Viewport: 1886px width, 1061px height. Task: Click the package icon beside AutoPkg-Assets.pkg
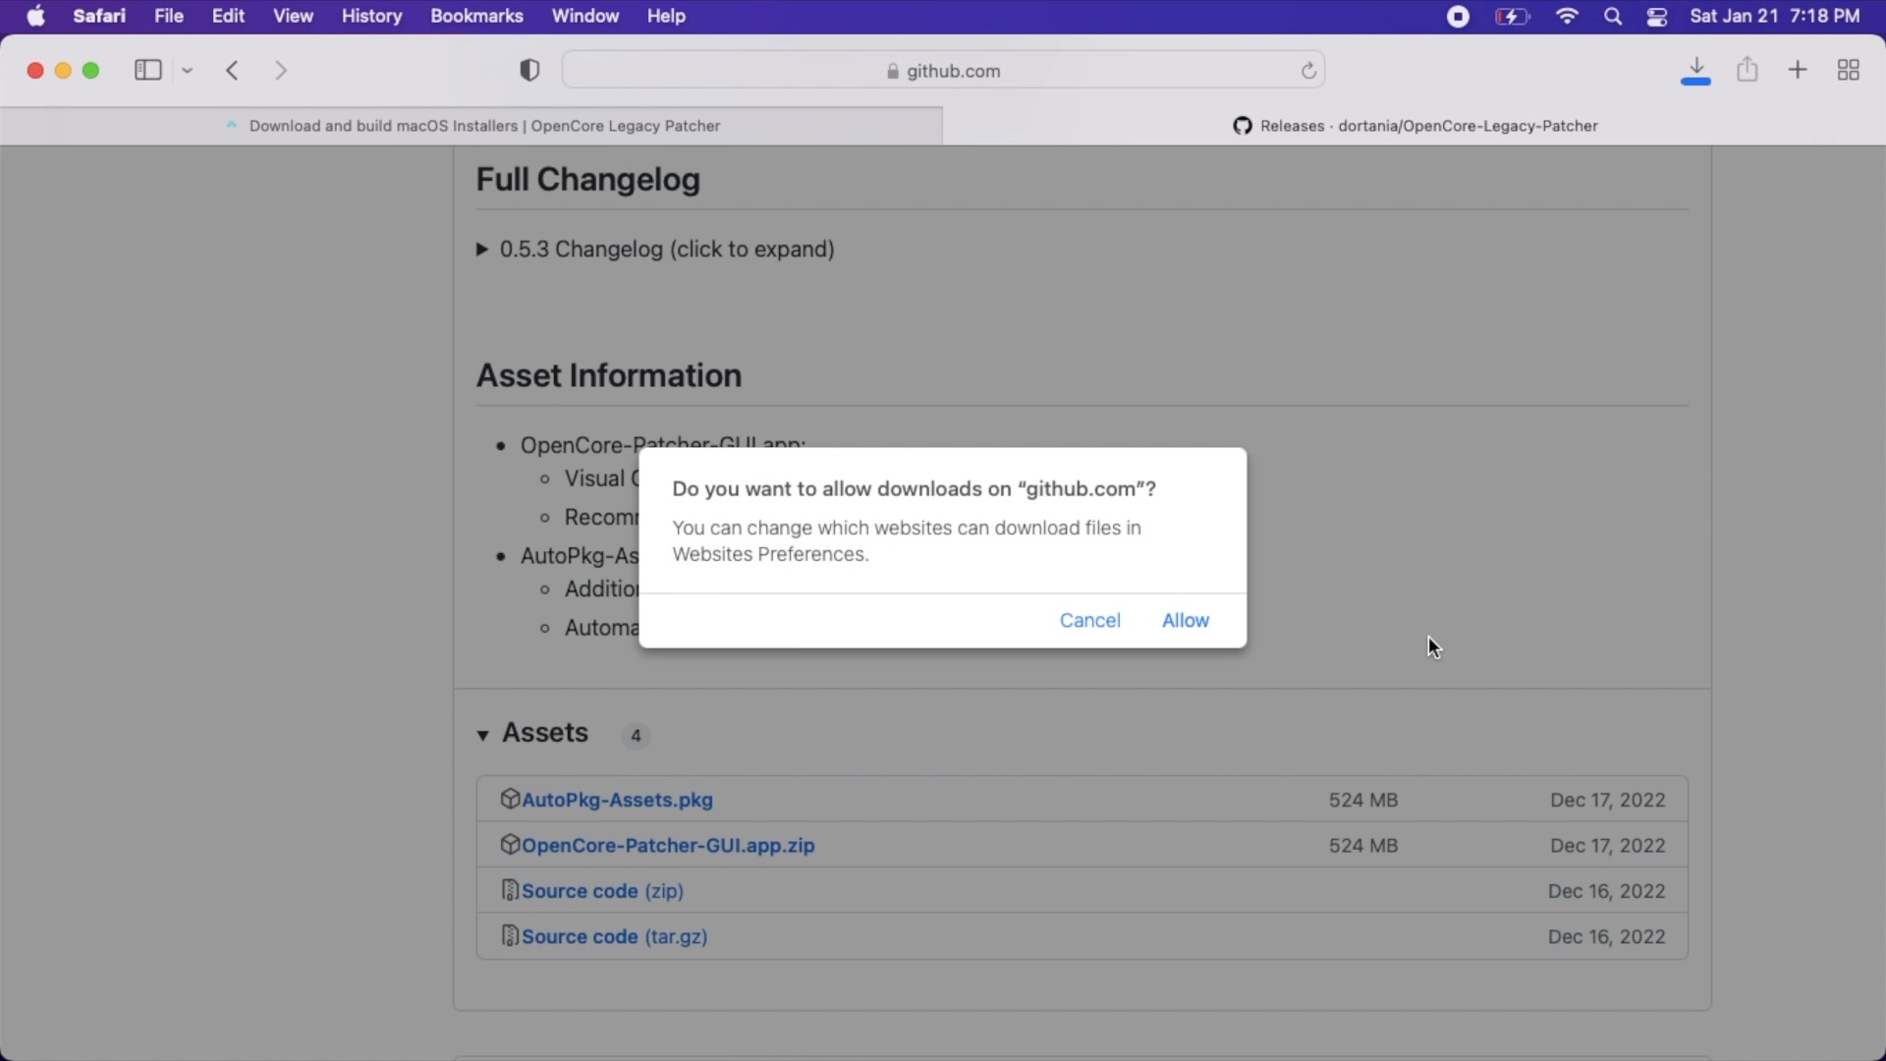(509, 799)
